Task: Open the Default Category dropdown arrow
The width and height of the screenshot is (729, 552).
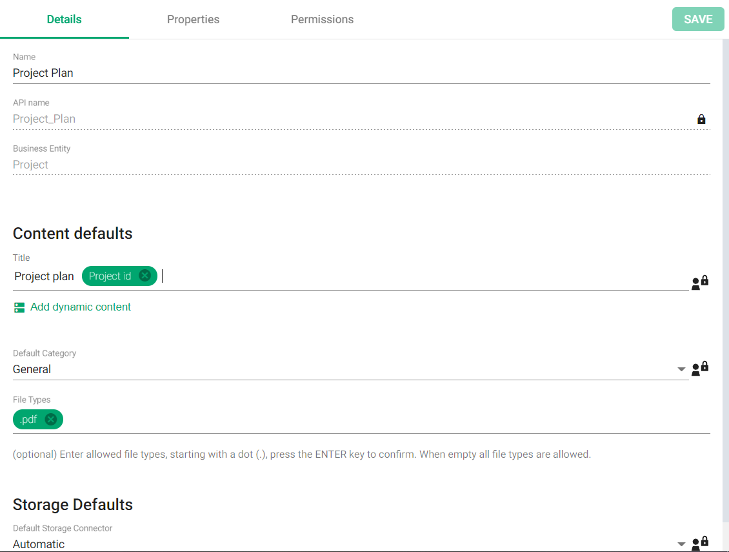Action: [x=681, y=369]
